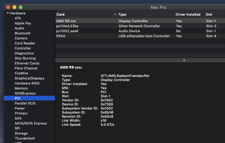Show Ethernet Cards information

click(27, 63)
